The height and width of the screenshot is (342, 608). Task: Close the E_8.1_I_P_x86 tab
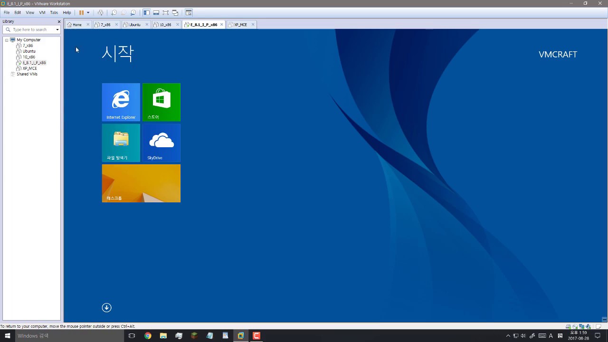click(x=222, y=25)
